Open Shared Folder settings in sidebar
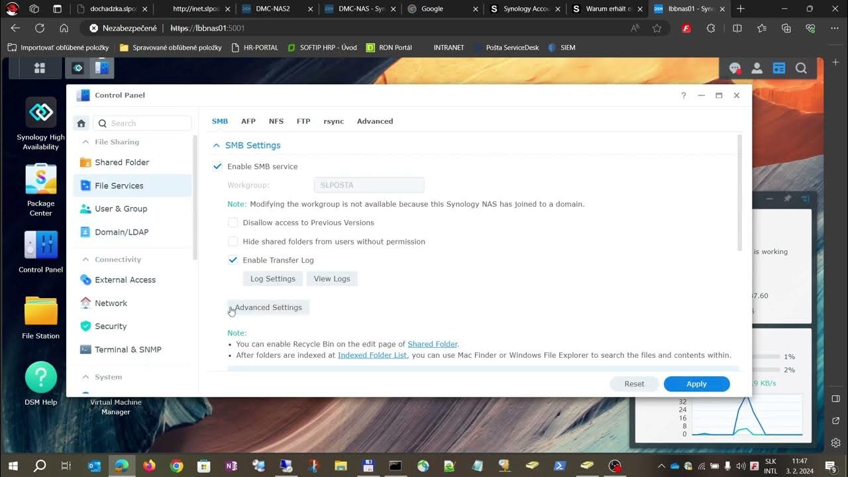 (x=132, y=162)
